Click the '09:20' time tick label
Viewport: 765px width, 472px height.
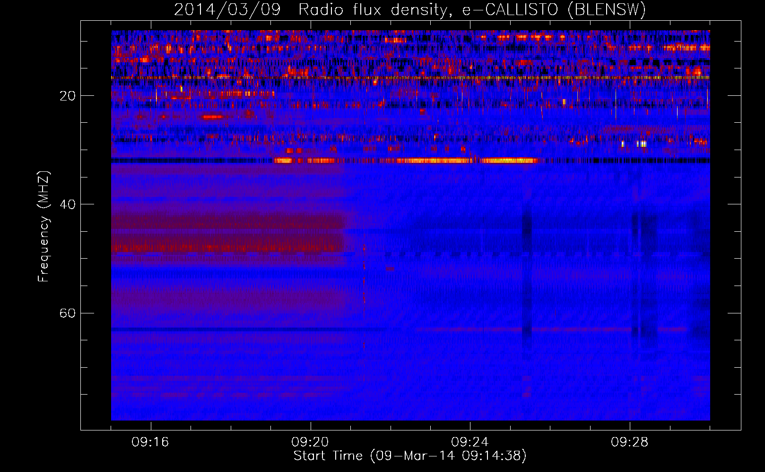[x=310, y=442]
